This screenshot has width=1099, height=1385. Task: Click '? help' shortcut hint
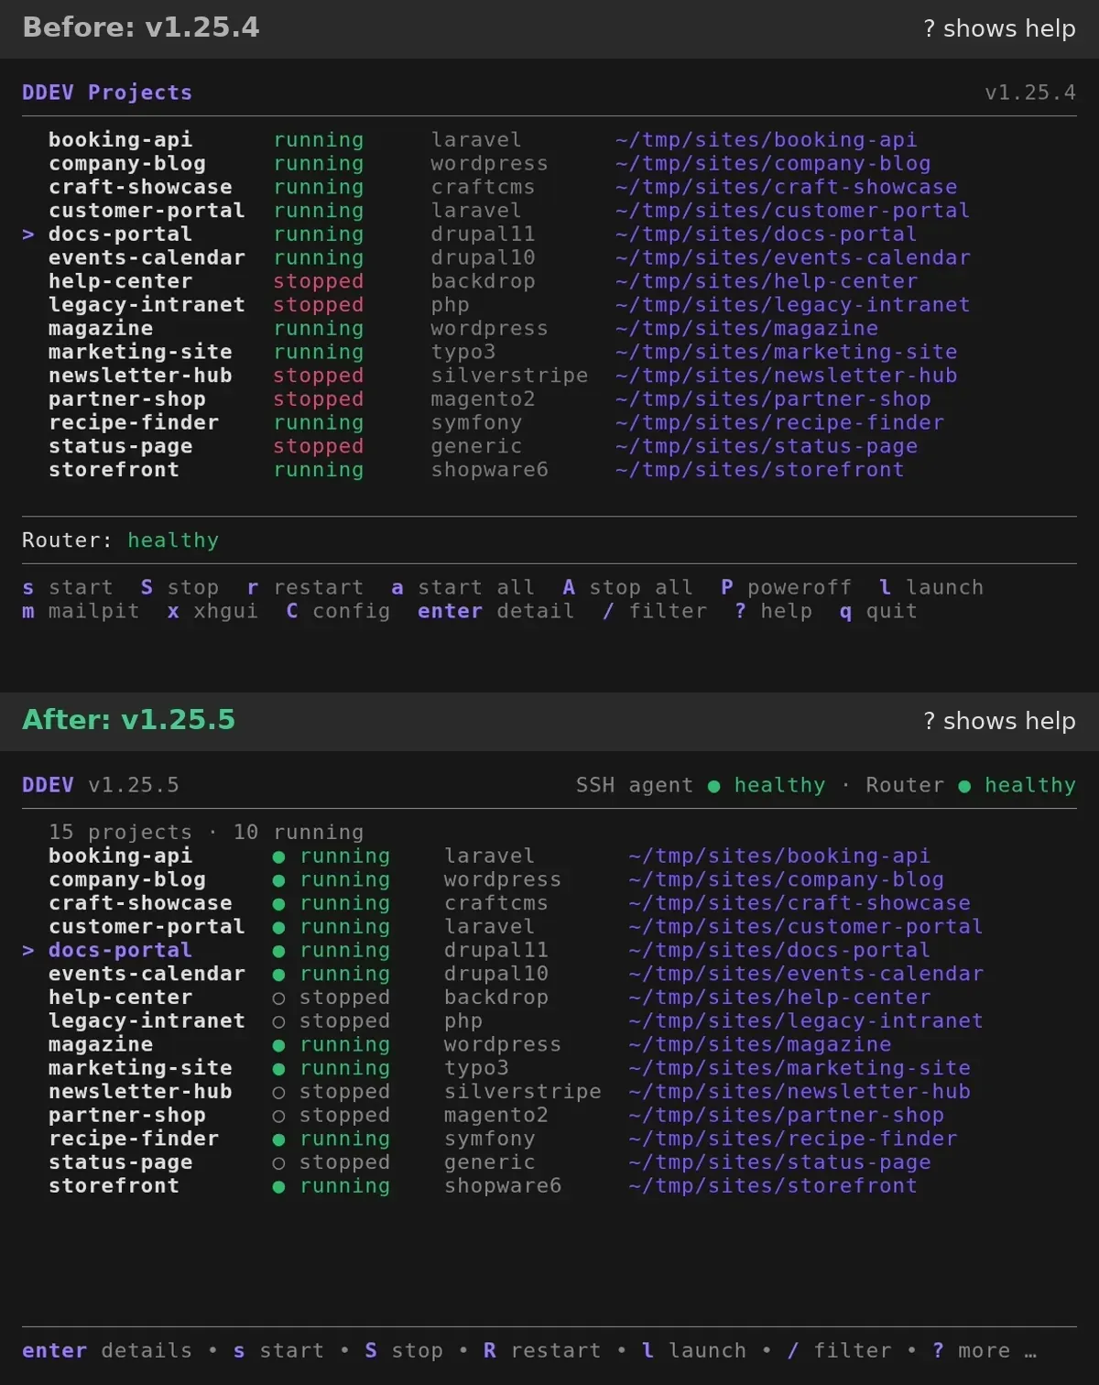coord(773,611)
